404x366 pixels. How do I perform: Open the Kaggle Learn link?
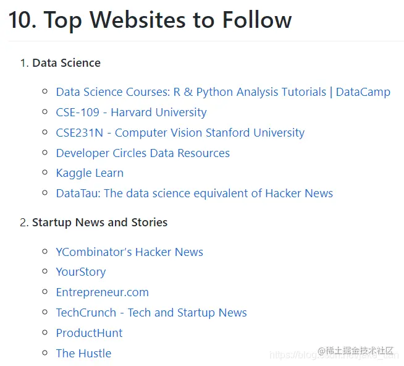pyautogui.click(x=90, y=173)
